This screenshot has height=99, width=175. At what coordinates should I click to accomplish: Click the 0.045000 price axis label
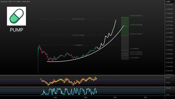(x=169, y=18)
